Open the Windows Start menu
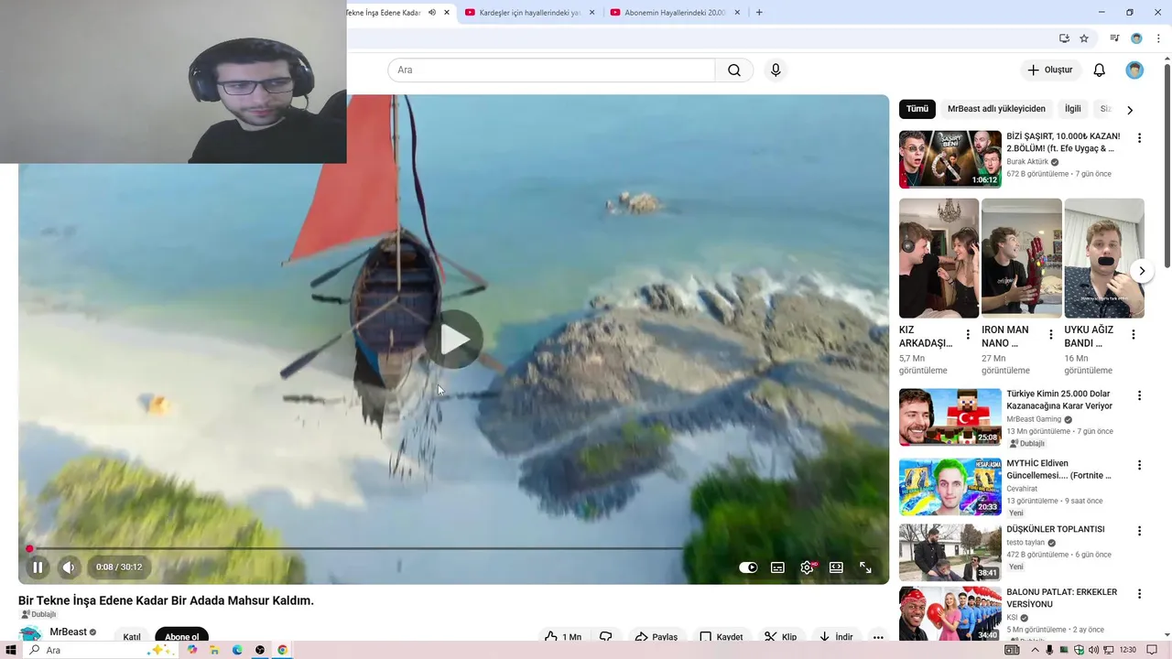Viewport: 1172px width, 659px height. click(x=11, y=650)
